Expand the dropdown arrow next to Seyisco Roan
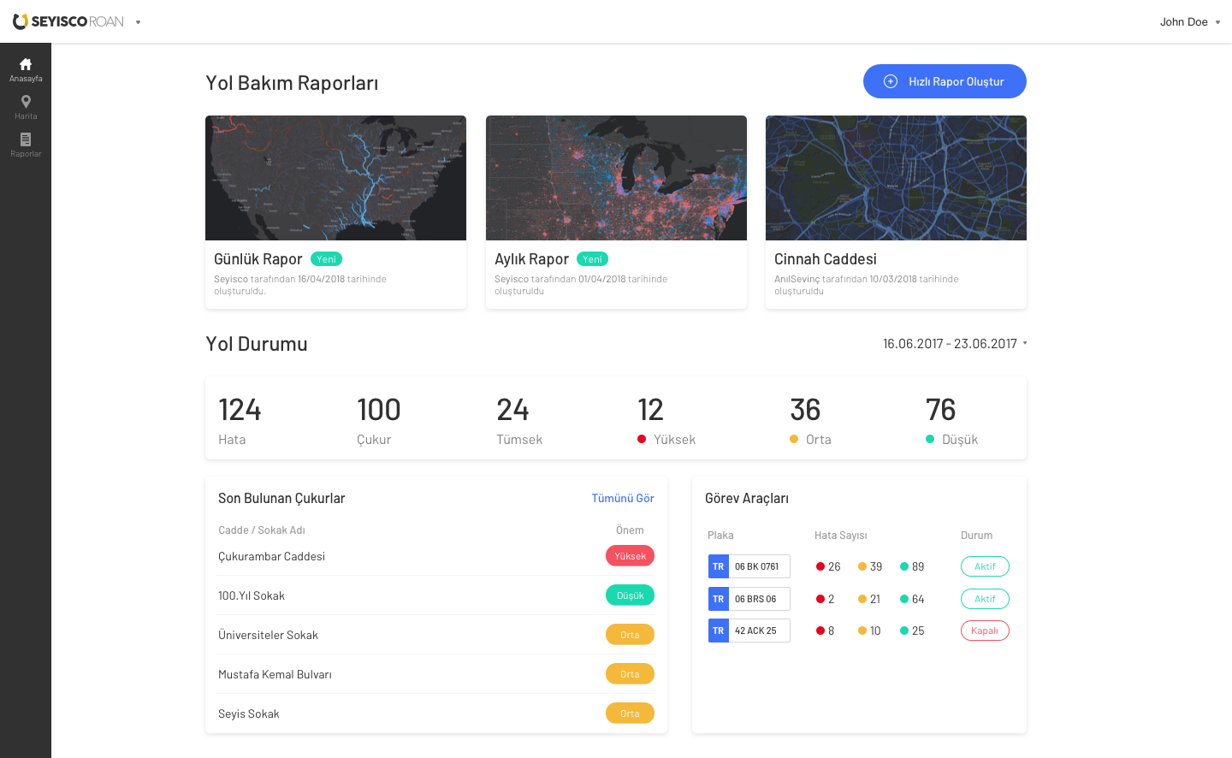Image resolution: width=1232 pixels, height=758 pixels. click(x=138, y=22)
